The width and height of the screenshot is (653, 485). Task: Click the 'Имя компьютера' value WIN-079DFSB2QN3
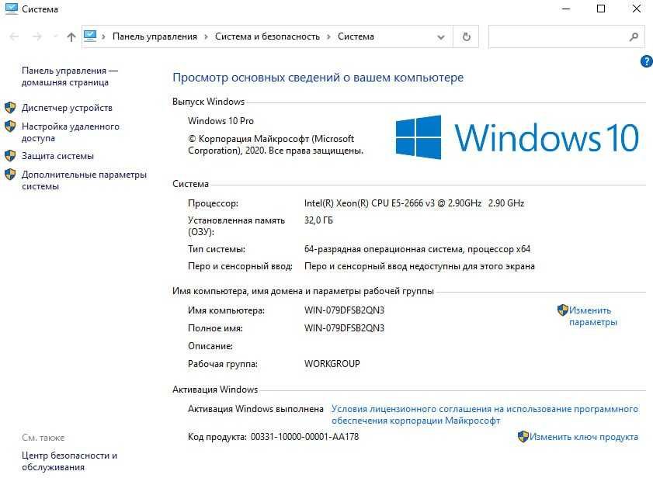(345, 310)
